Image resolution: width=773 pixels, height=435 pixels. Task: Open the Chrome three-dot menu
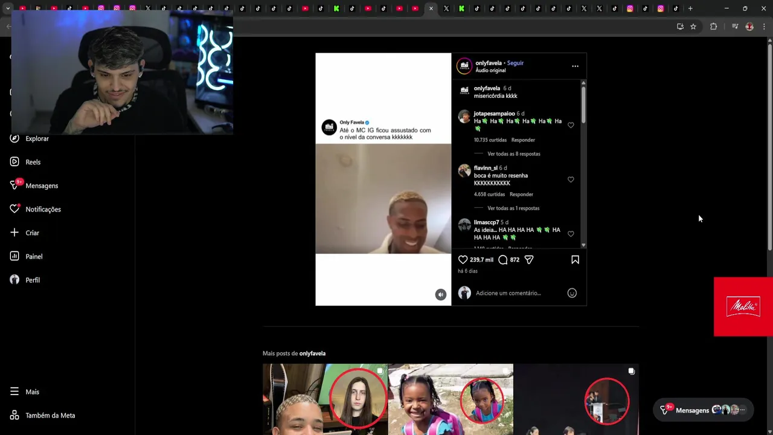pyautogui.click(x=765, y=27)
